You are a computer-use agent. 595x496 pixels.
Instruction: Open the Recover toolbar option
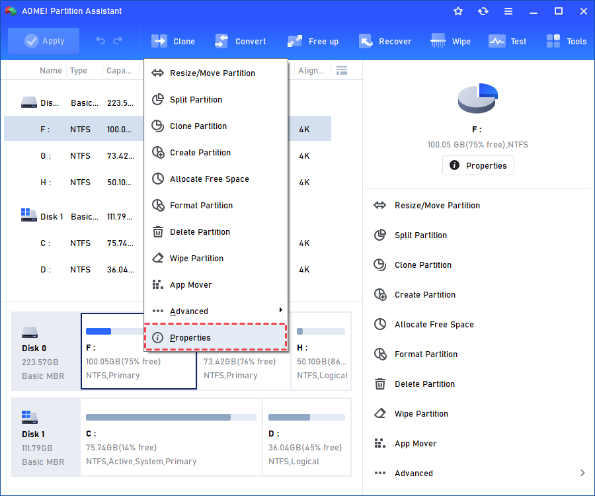point(385,42)
